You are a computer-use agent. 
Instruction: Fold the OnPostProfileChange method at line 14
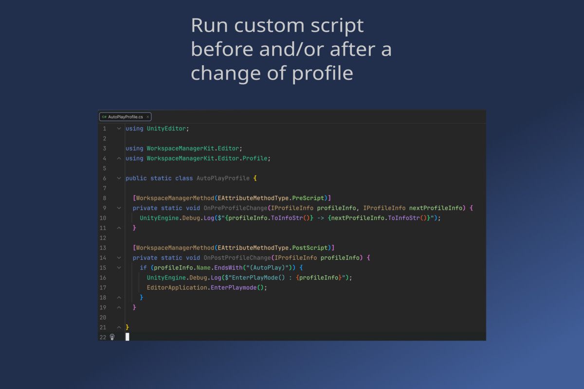pos(119,258)
